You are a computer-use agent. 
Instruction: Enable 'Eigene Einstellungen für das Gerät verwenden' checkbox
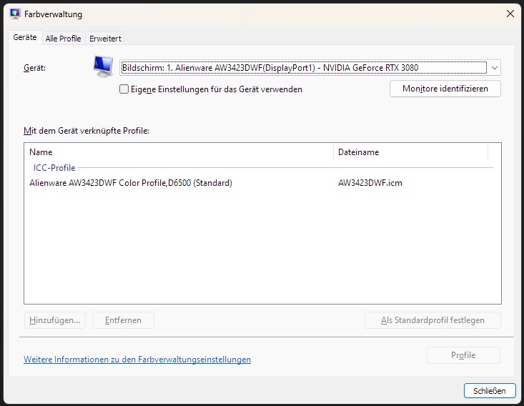pyautogui.click(x=124, y=89)
